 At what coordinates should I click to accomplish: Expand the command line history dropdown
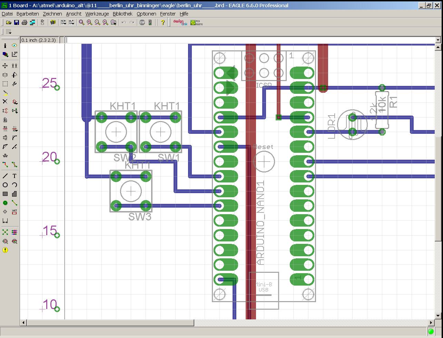pyautogui.click(x=438, y=40)
